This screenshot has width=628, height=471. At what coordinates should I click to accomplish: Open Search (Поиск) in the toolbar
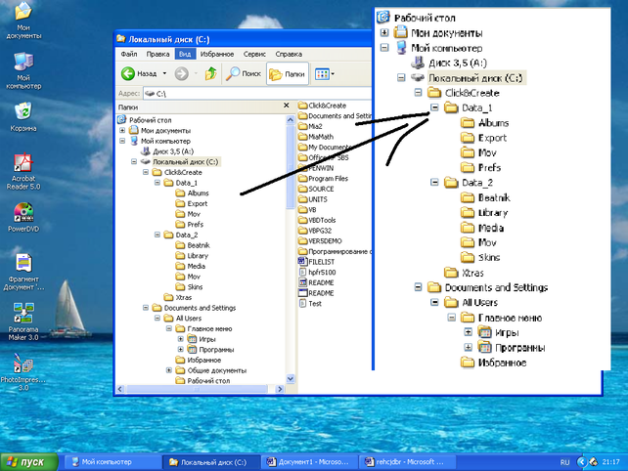243,73
